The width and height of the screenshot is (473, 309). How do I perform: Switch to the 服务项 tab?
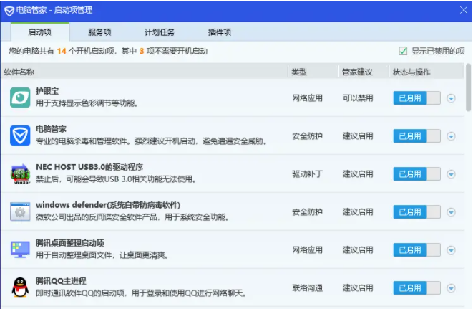99,32
